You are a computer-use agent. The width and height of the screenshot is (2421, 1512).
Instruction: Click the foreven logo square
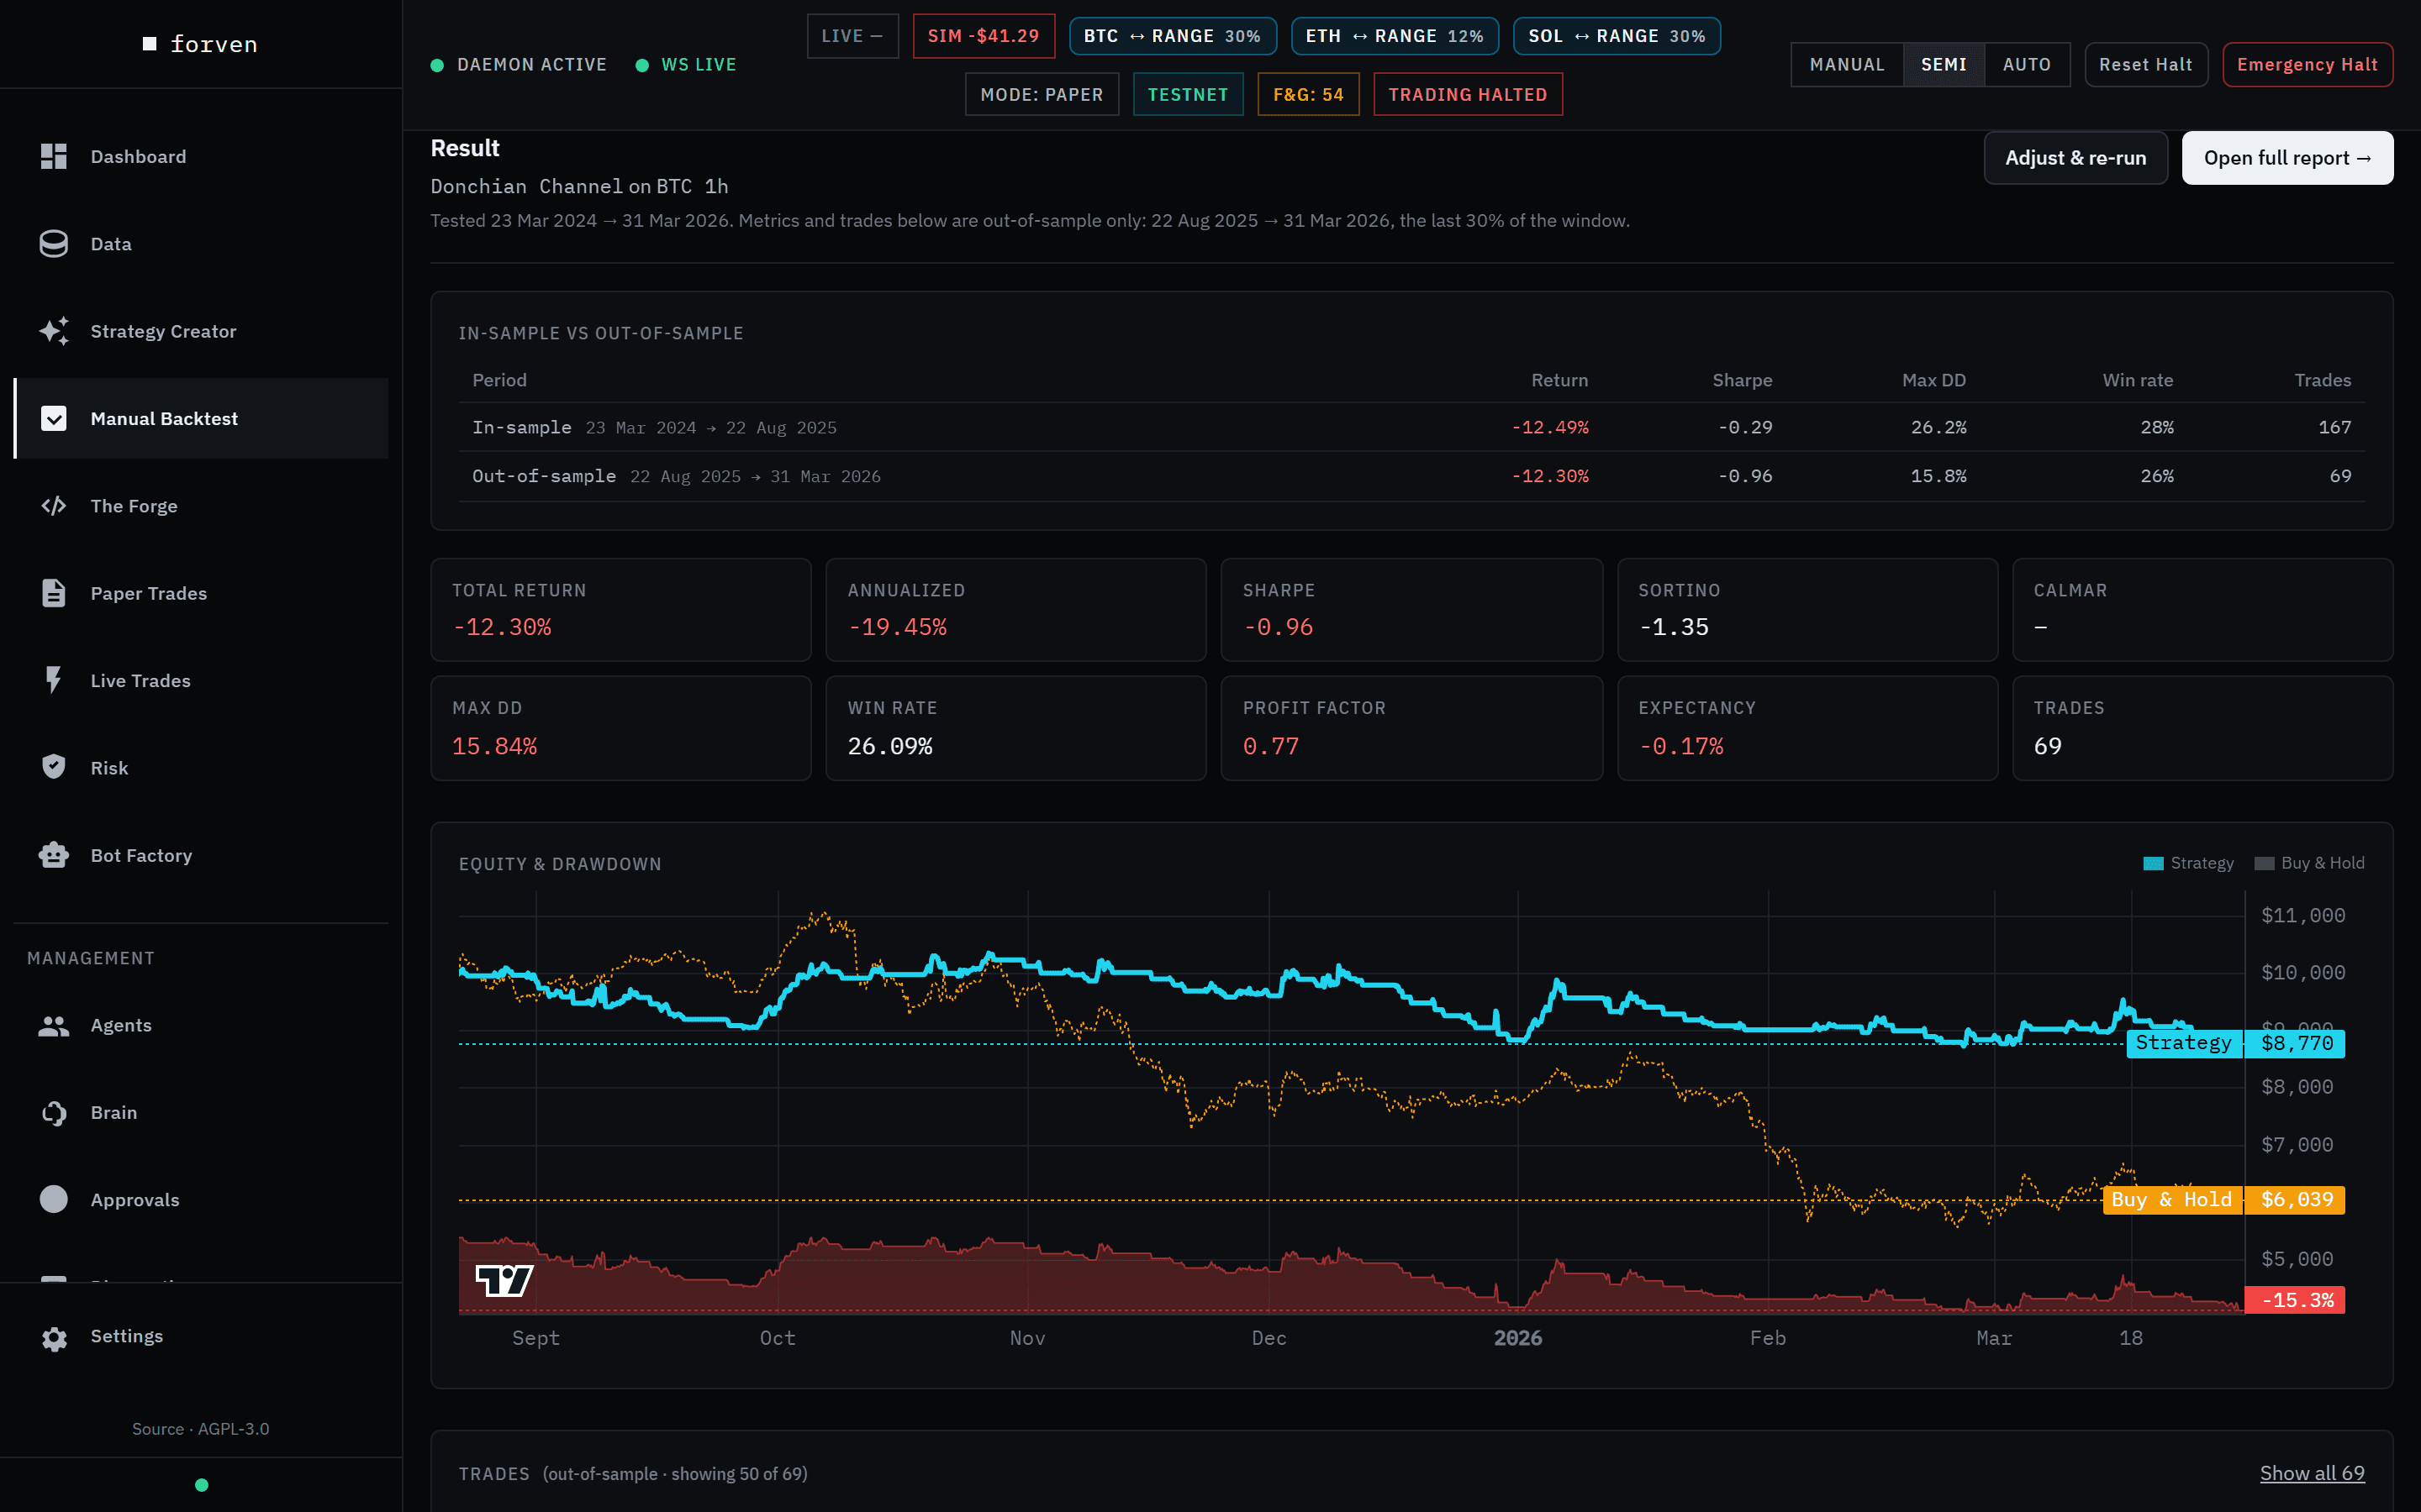(x=150, y=44)
